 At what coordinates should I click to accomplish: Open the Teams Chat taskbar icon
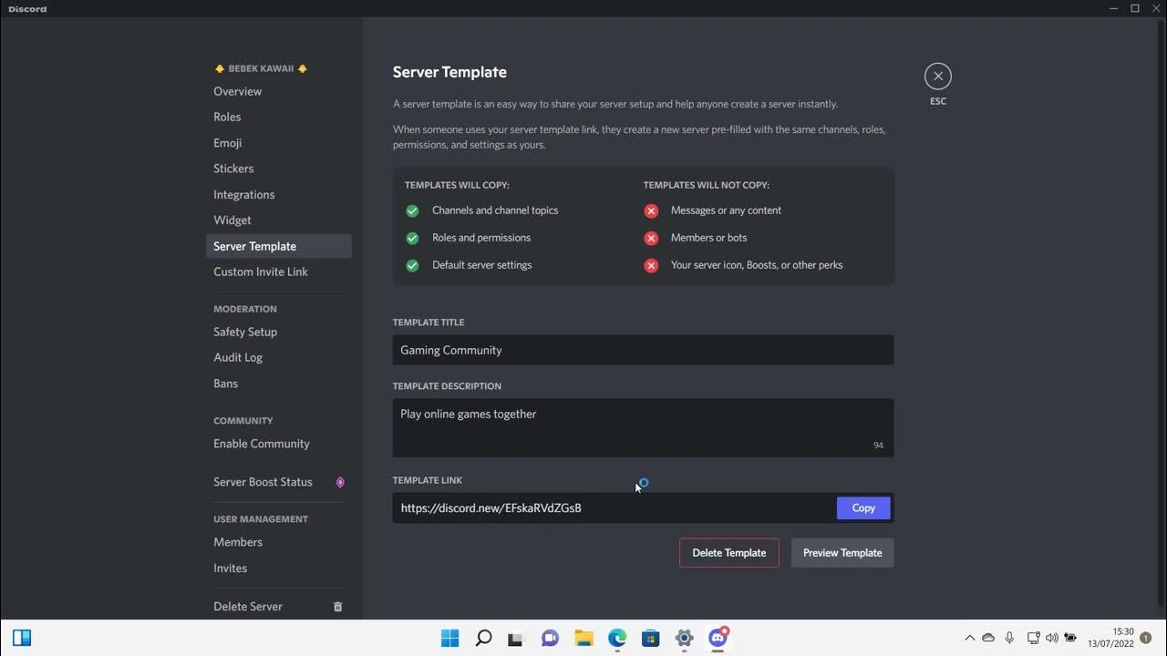coord(550,638)
